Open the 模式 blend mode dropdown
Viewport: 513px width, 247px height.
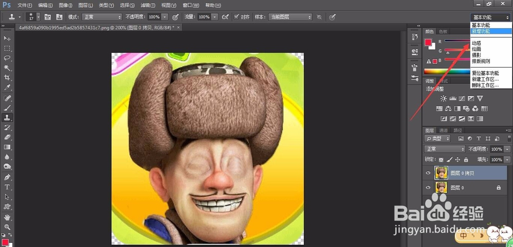click(102, 17)
